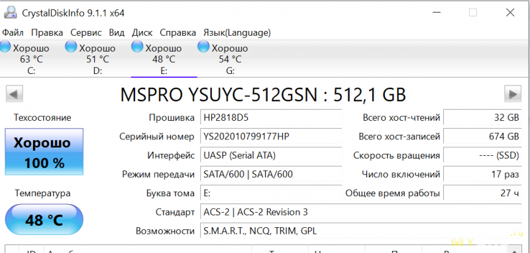This screenshot has width=530, height=253.
Task: Click the total host writes 674 GB field
Action: click(x=482, y=137)
